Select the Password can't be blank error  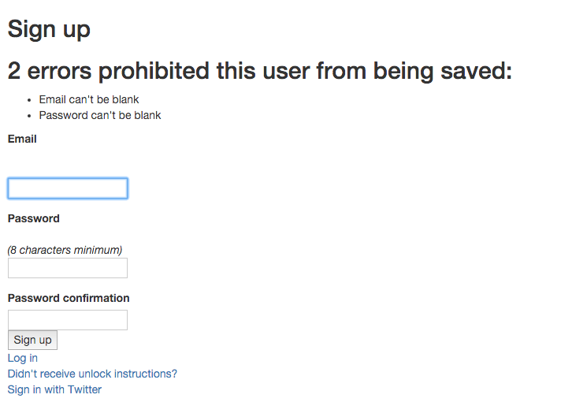coord(100,115)
